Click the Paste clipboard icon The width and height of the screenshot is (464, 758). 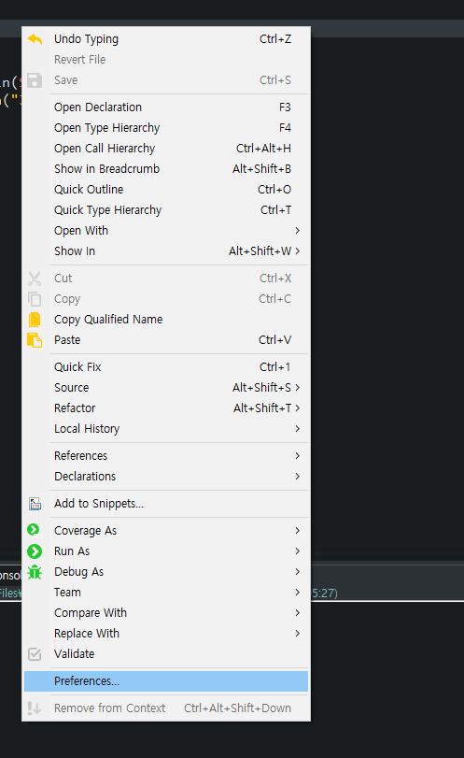35,340
